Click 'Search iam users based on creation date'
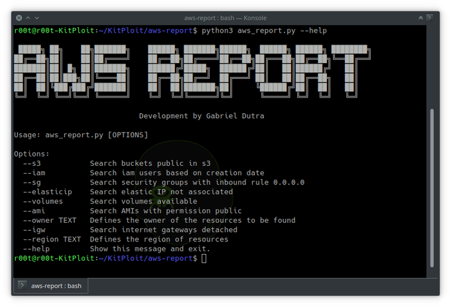This screenshot has height=307, width=451. [177, 173]
